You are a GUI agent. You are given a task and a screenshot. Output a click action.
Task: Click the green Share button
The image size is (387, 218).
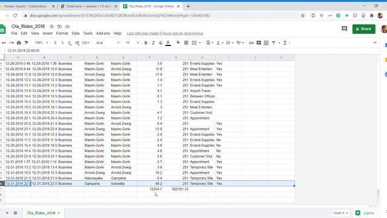point(364,29)
